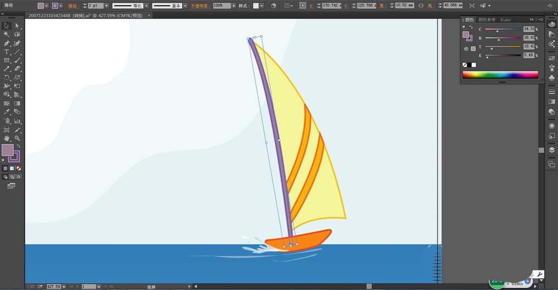This screenshot has height=290, width=558.
Task: Click the X position field 170.742
Action: [331, 6]
